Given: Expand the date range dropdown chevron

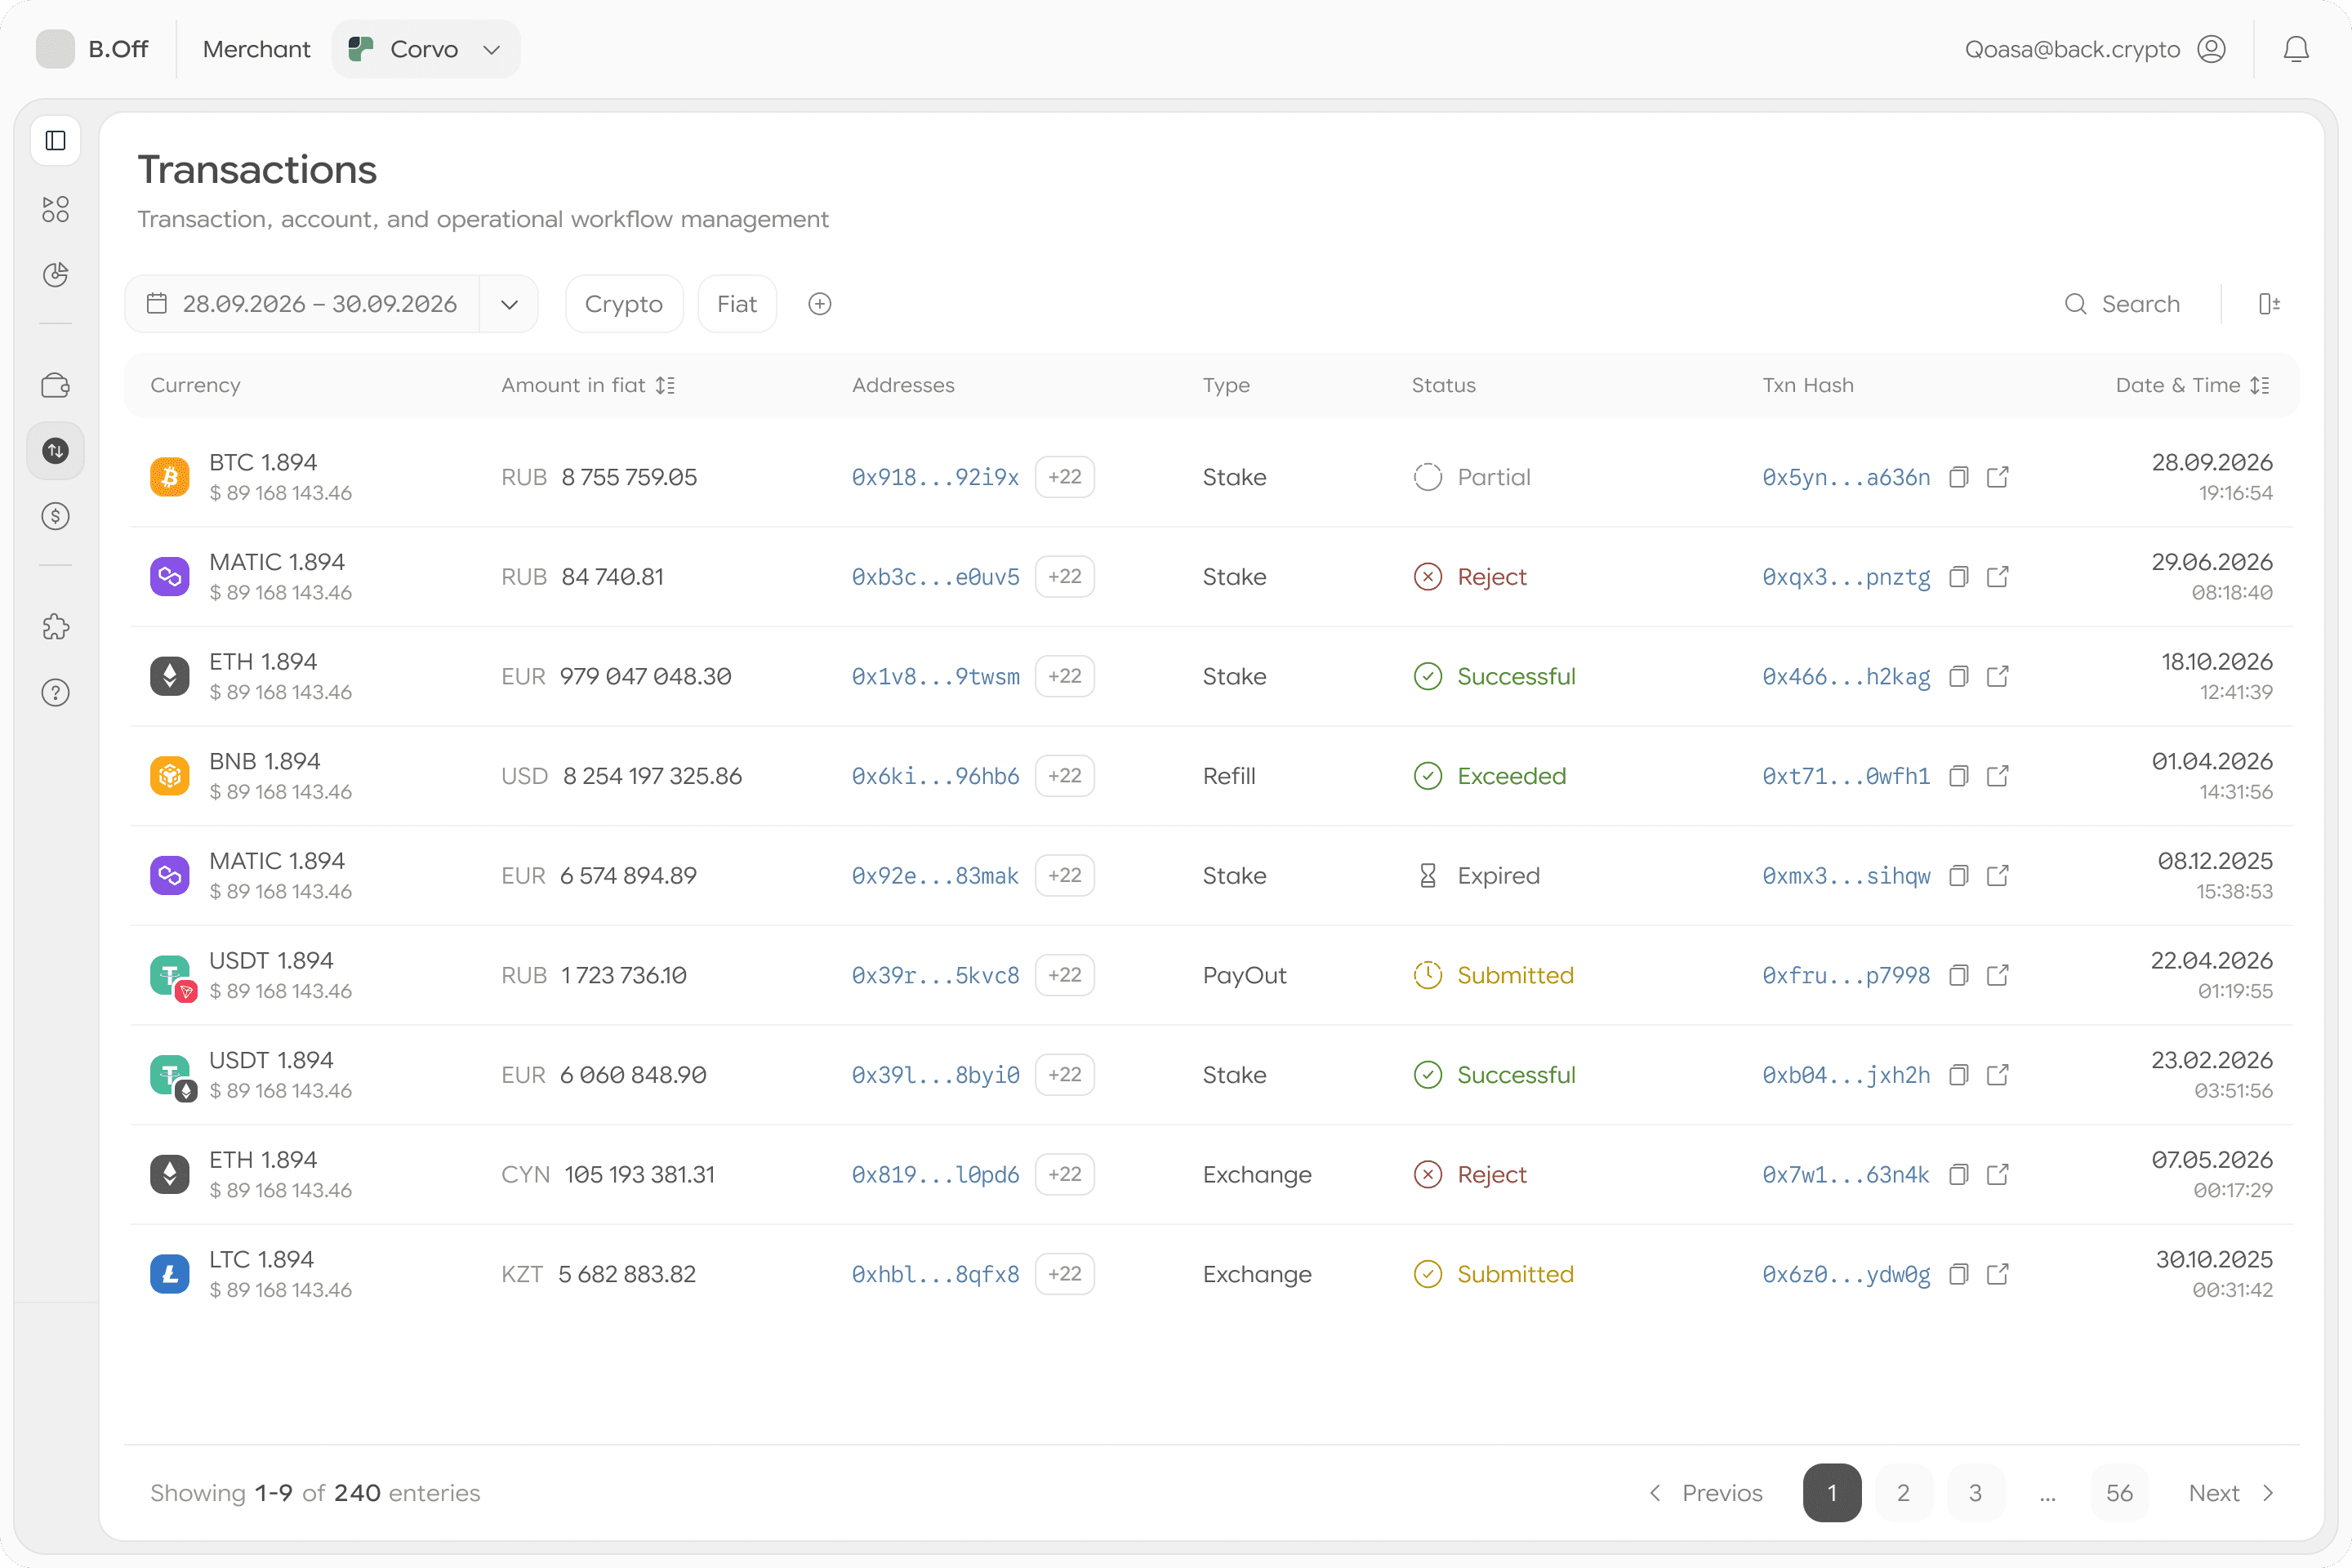Looking at the screenshot, I should coord(509,304).
